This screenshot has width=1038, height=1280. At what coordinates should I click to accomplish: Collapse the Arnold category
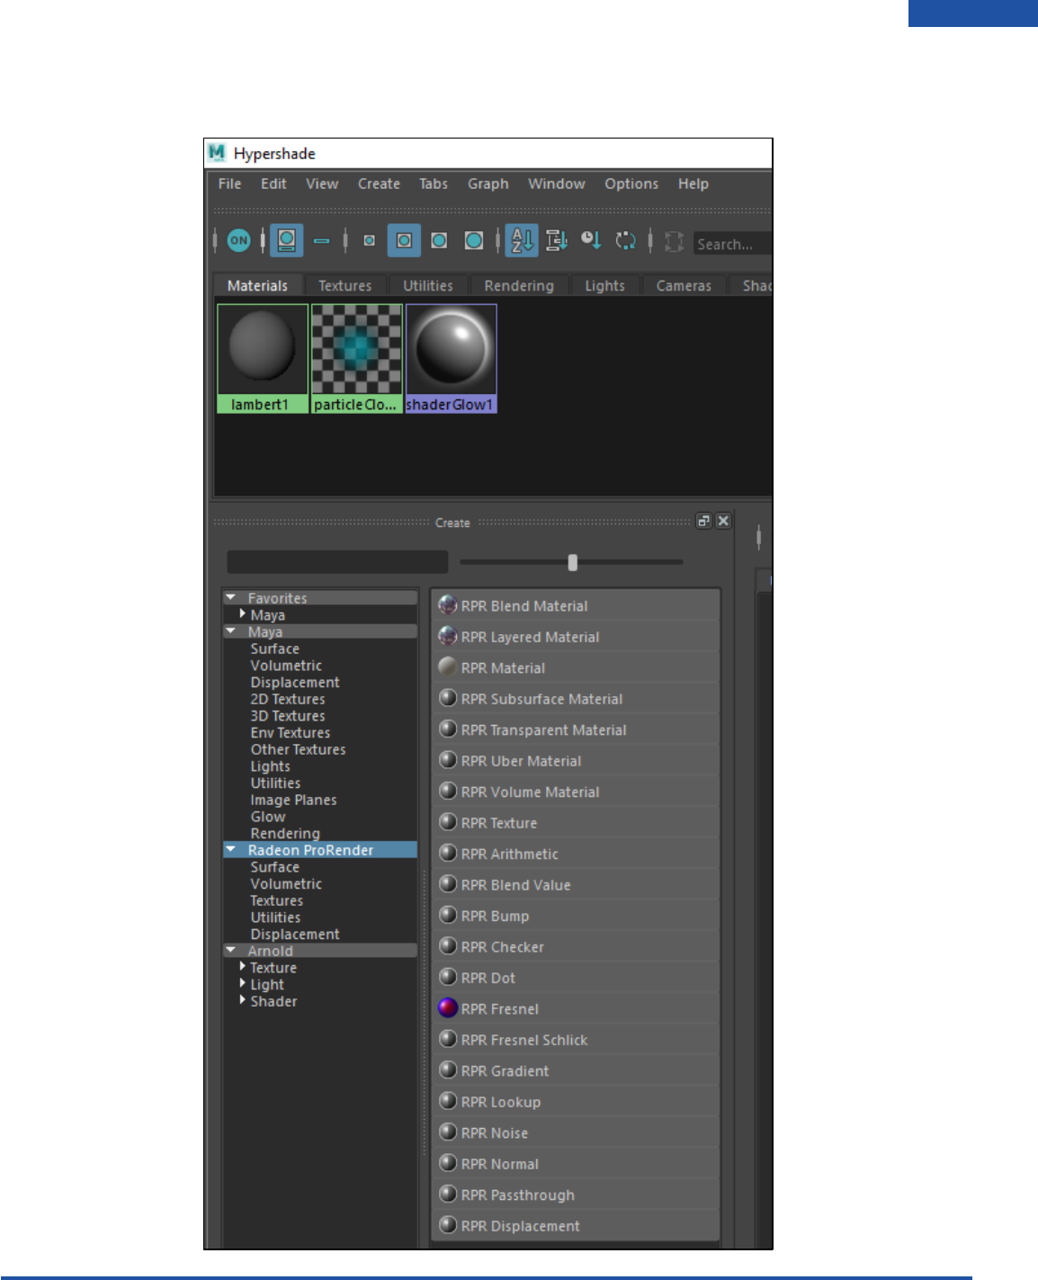(231, 950)
